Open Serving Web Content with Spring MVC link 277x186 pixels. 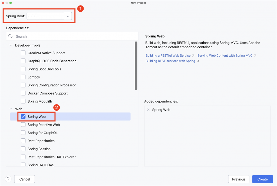225,56
